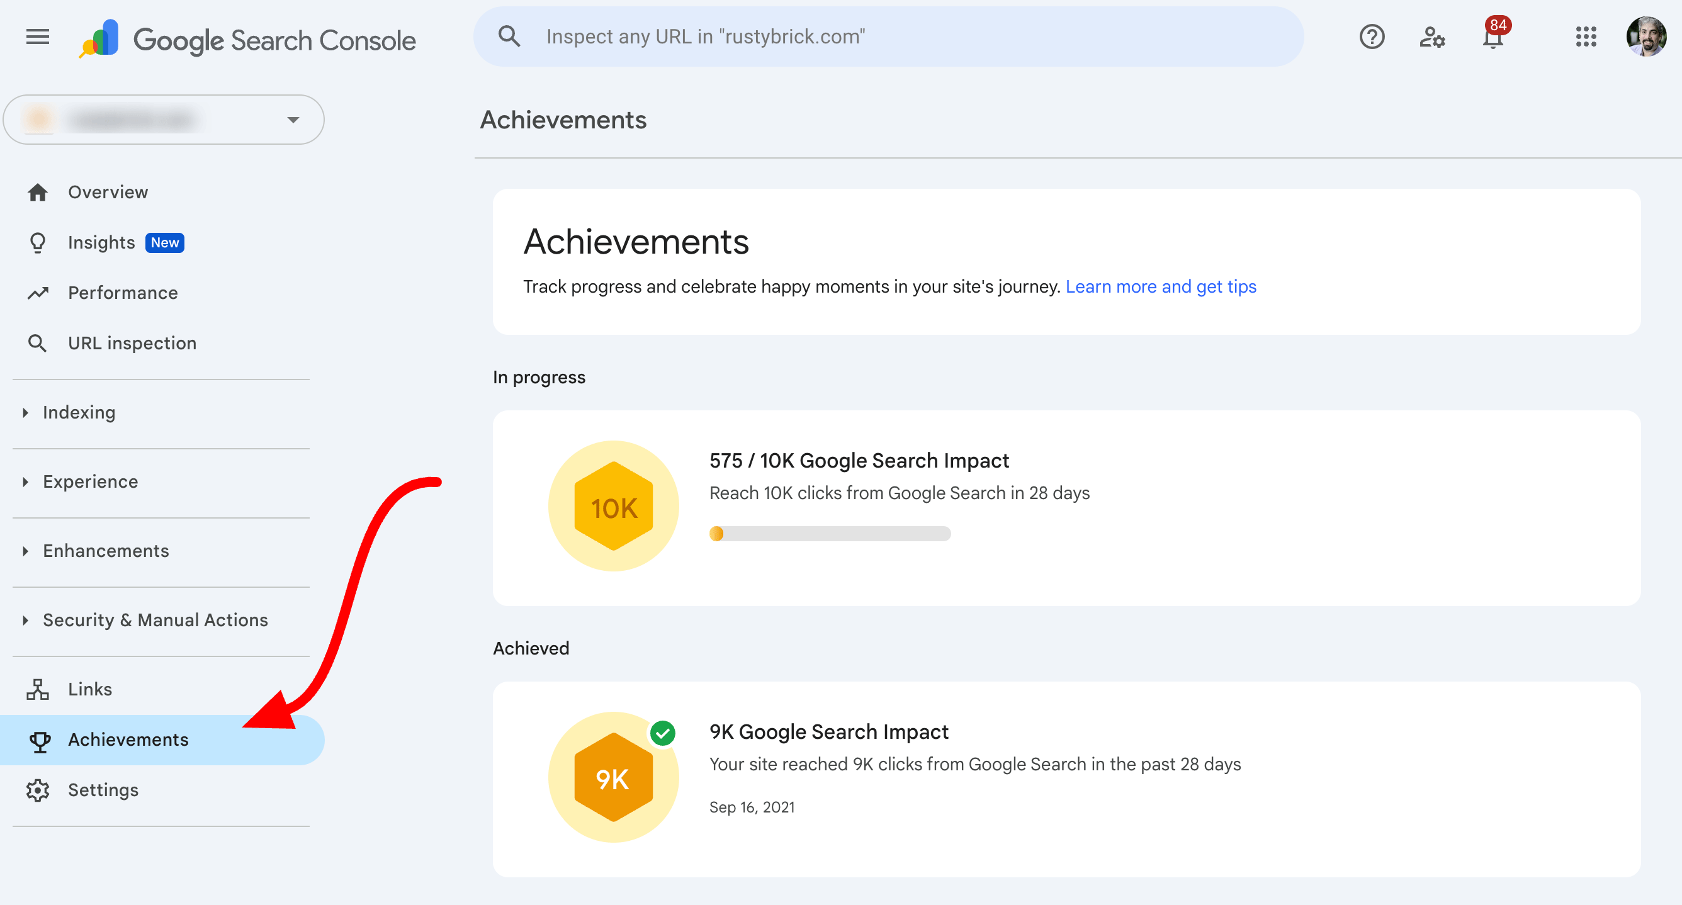Select Overview in the sidebar
The height and width of the screenshot is (905, 1682).
(x=108, y=192)
